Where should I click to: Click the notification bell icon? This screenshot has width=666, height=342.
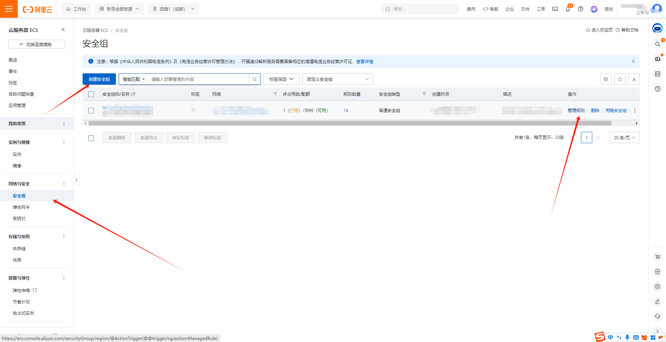[x=568, y=9]
